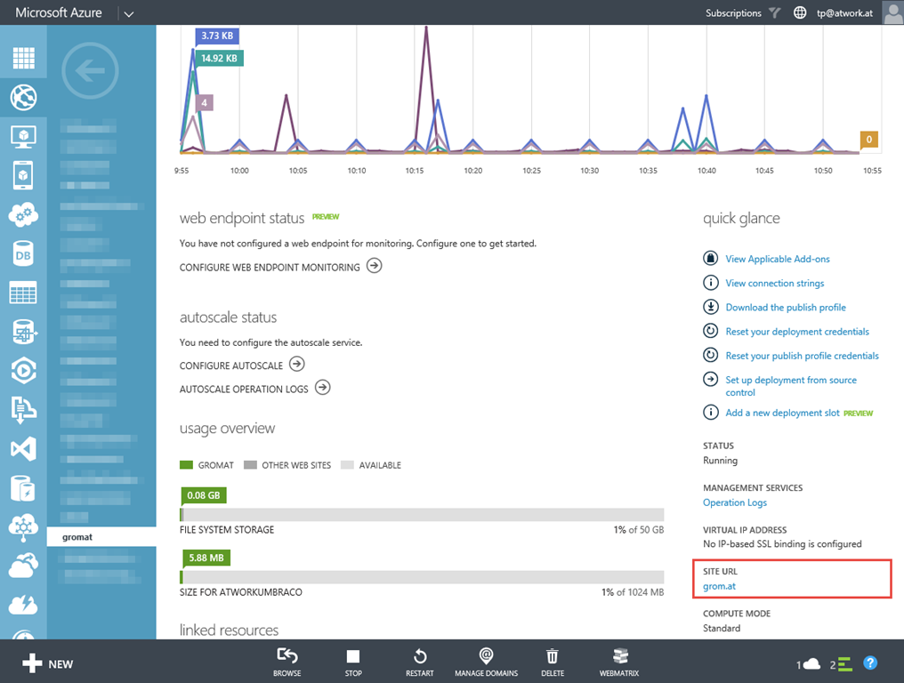Open the grom.at site URL
Image resolution: width=904 pixels, height=683 pixels.
coord(719,586)
